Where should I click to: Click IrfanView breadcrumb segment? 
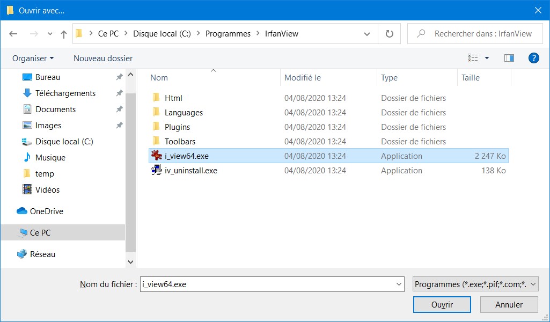pos(282,34)
